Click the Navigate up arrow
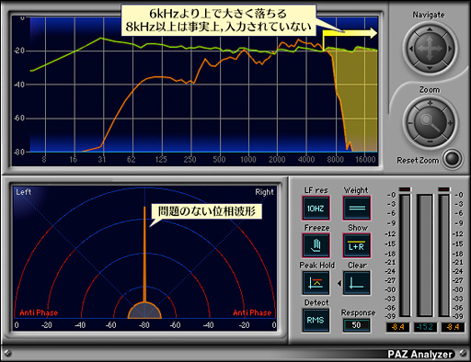Viewport: 471px width, 362px height. (430, 29)
